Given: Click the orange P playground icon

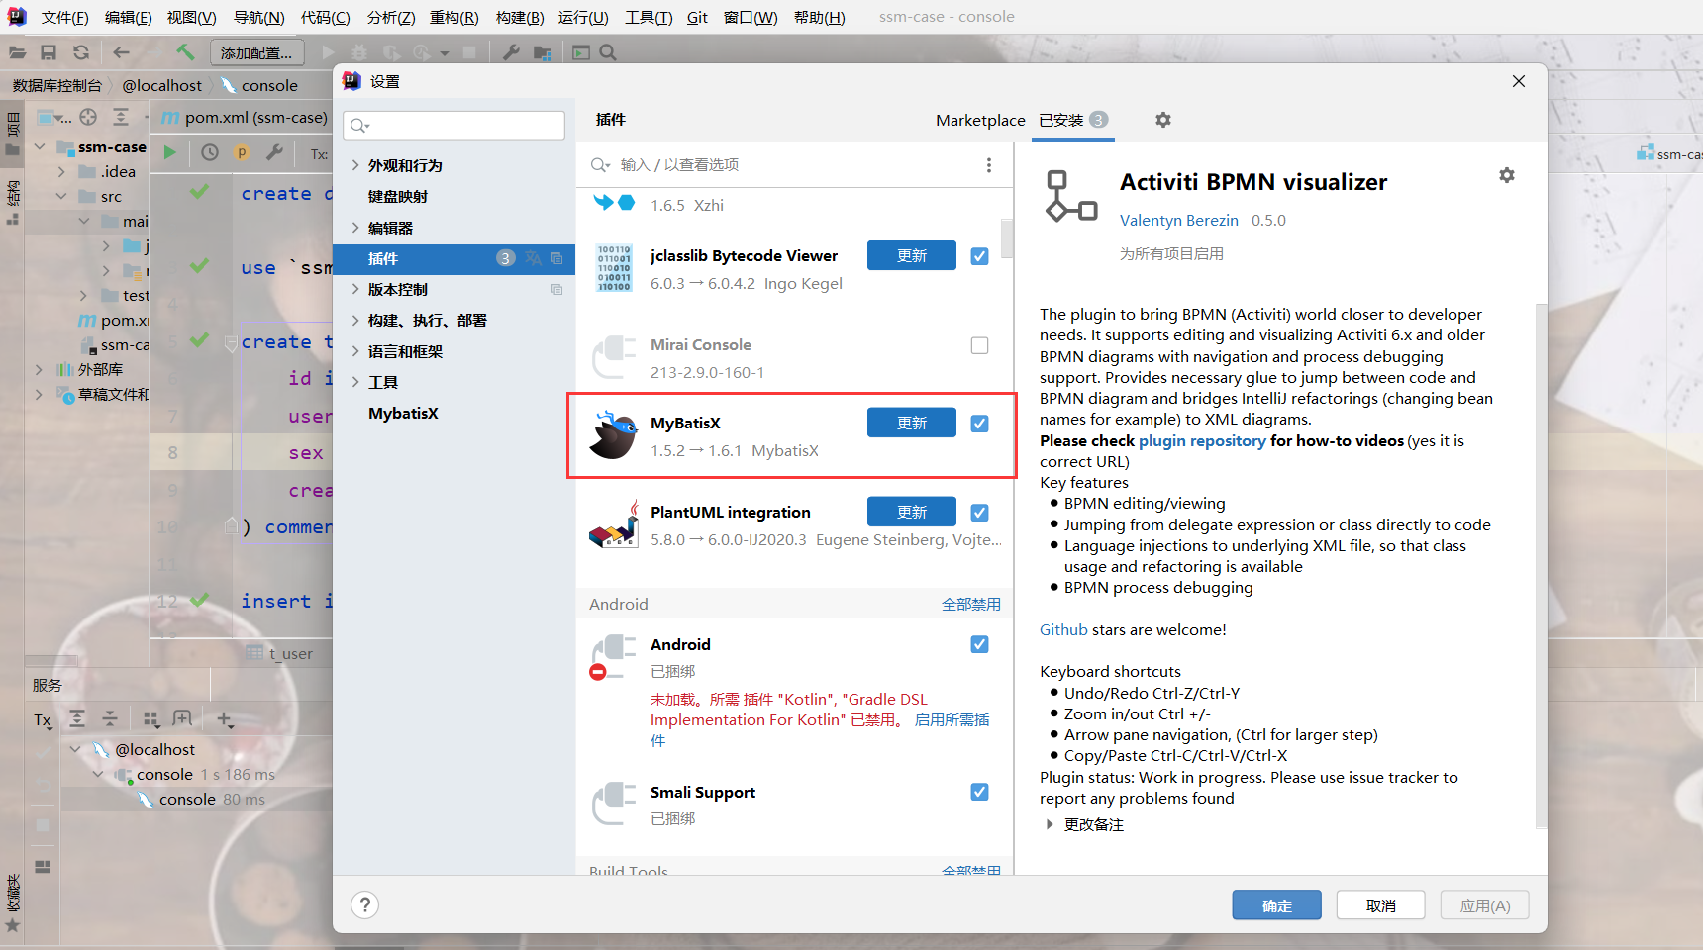Looking at the screenshot, I should tap(242, 152).
